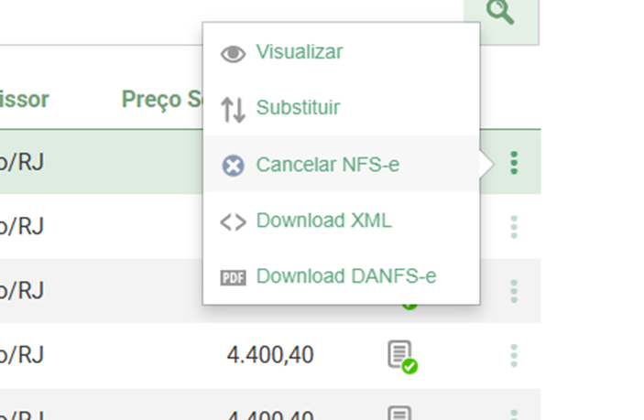The width and height of the screenshot is (644, 420).
Task: Click the PDF icon for Download DANFS-e
Action: [x=234, y=277]
